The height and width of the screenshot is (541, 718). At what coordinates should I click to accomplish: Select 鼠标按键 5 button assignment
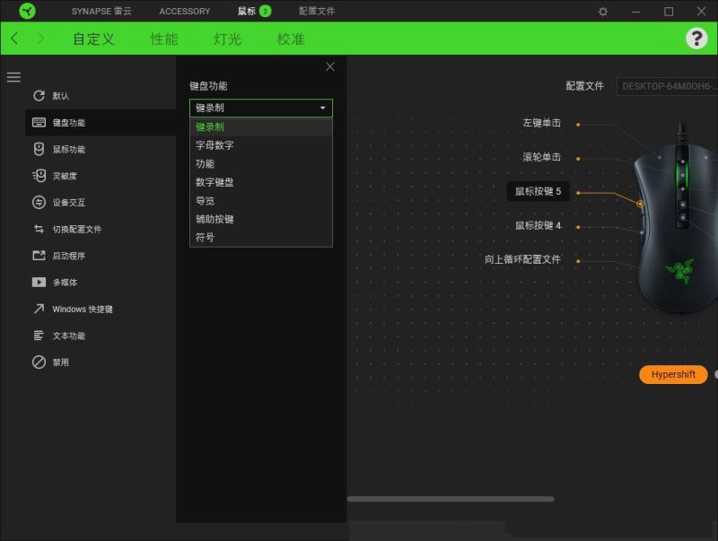pyautogui.click(x=538, y=191)
